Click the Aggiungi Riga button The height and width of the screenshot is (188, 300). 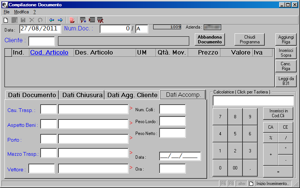click(x=286, y=39)
